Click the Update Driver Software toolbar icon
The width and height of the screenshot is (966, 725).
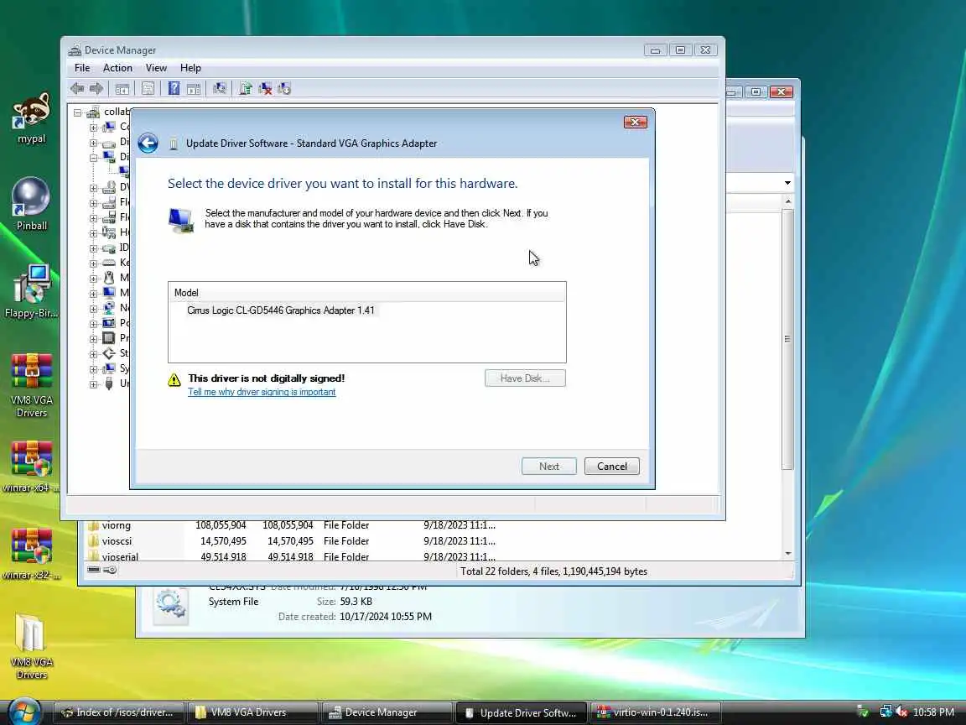[x=245, y=89]
